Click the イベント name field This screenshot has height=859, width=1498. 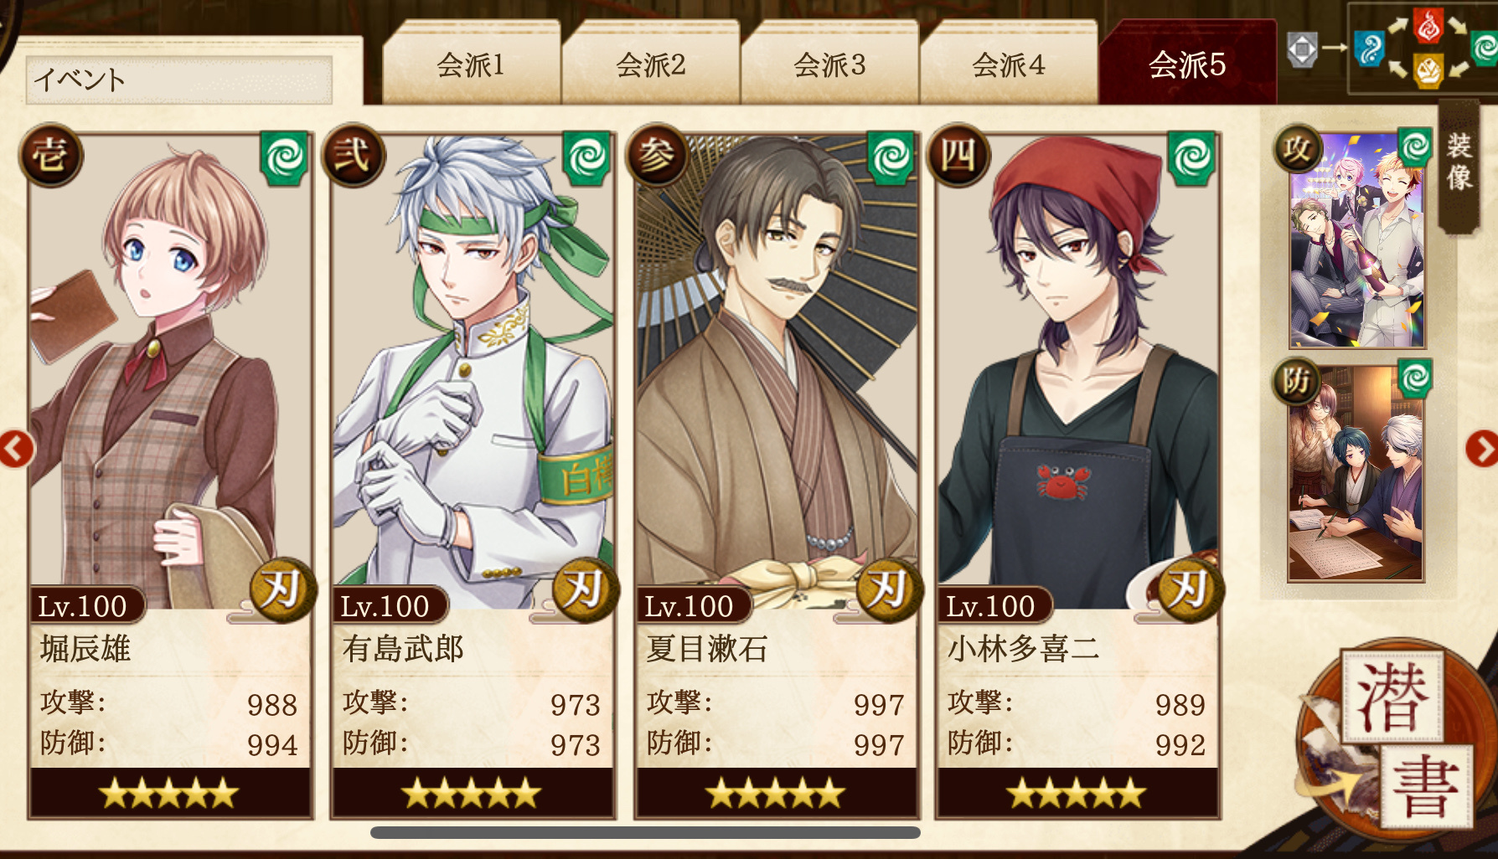point(179,80)
